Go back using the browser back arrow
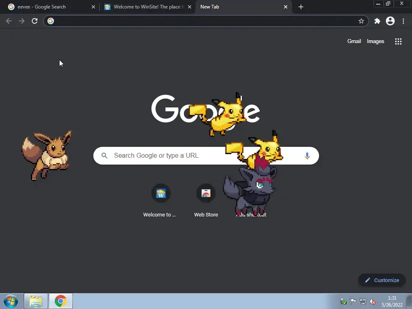Image resolution: width=412 pixels, height=309 pixels. click(9, 21)
